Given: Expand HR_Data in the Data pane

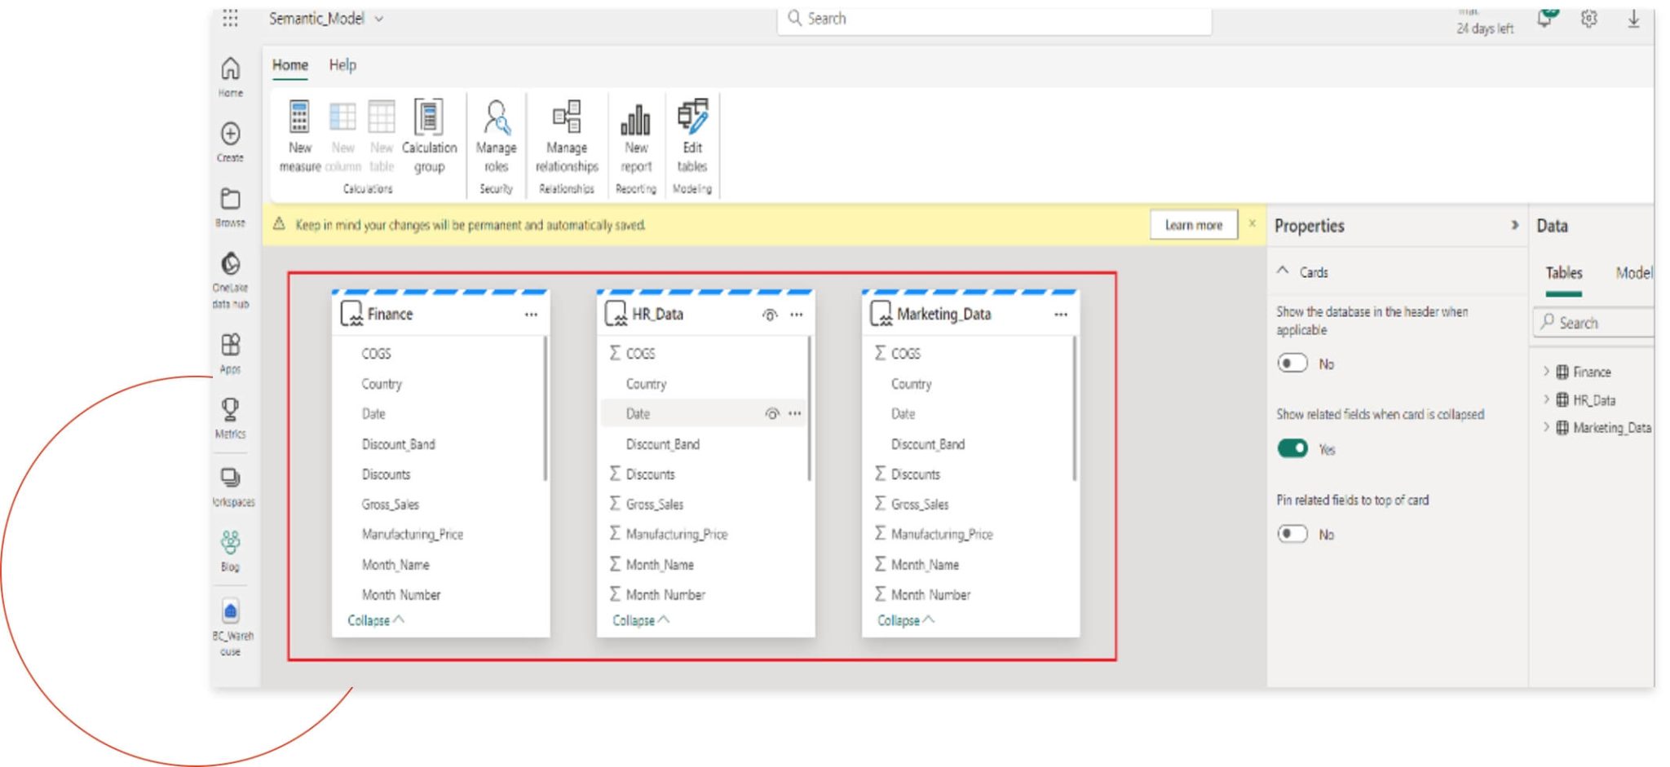Looking at the screenshot, I should [1546, 399].
